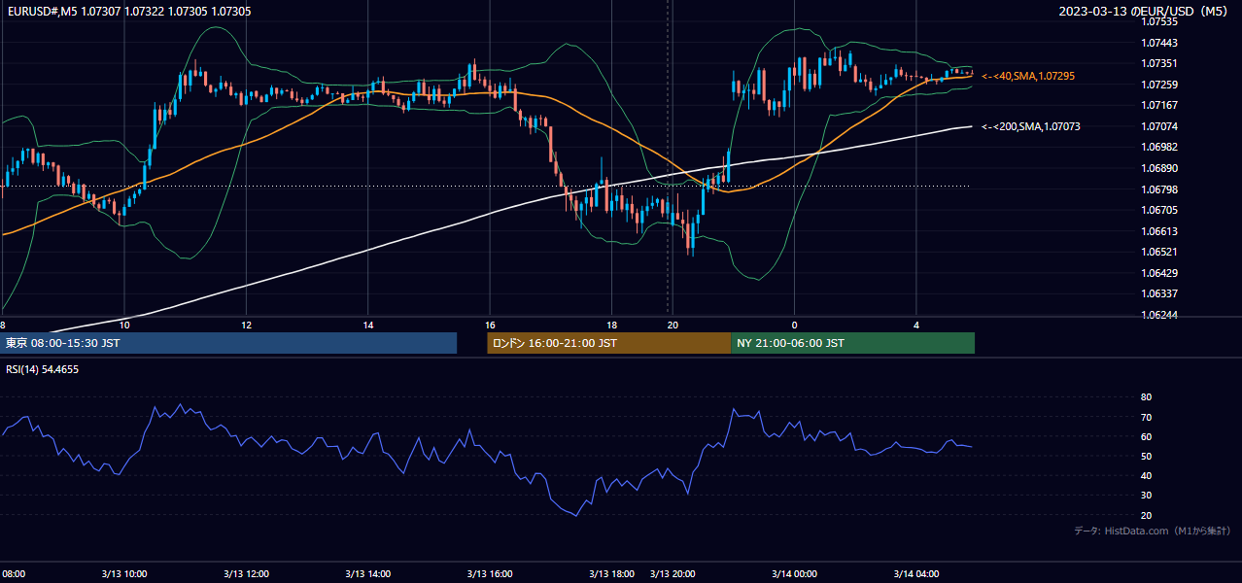
Task: Select the NY 21:00-06:00 JST session bar
Action: pyautogui.click(x=852, y=343)
